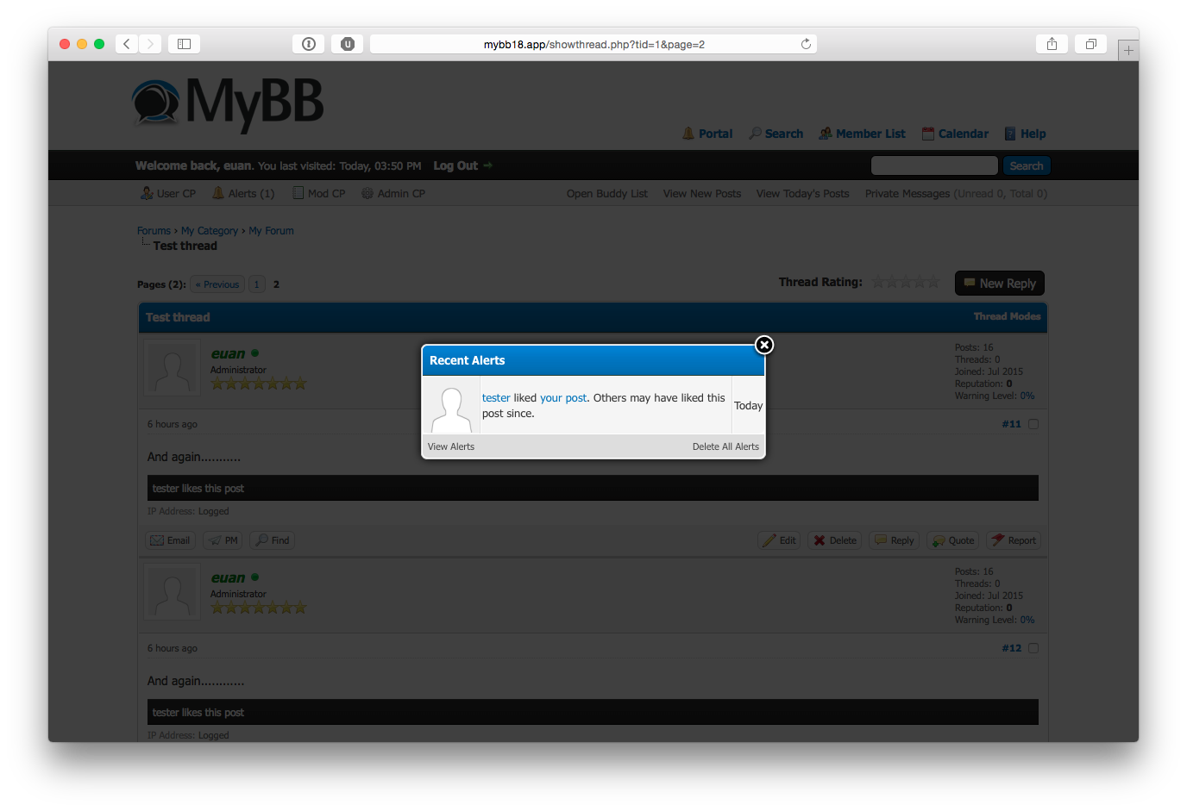Click euan's avatar on post #11

pyautogui.click(x=173, y=368)
